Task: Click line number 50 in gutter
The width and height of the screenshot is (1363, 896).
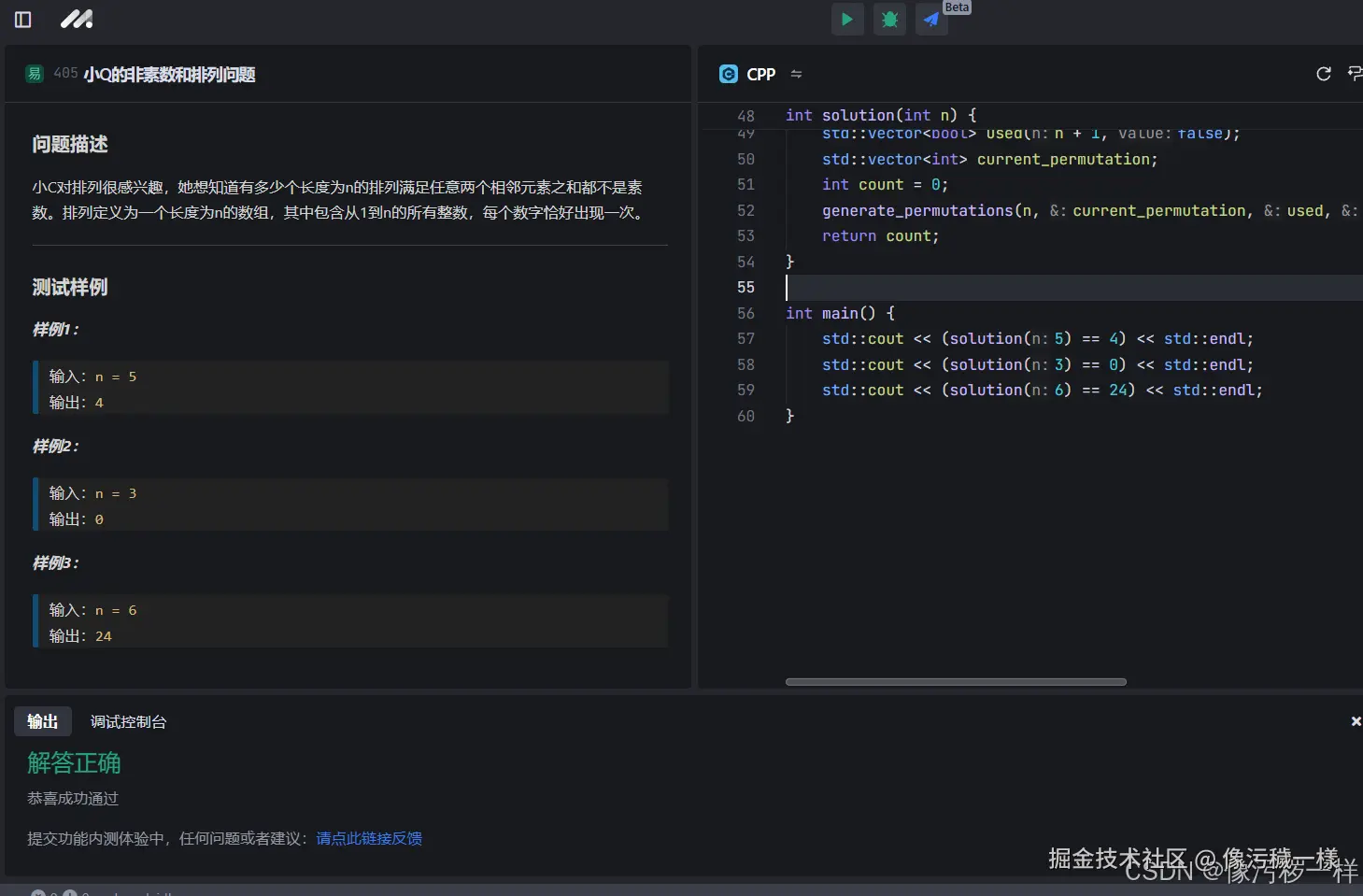Action: [745, 159]
